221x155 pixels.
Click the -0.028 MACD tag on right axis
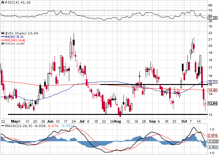coord(213,141)
